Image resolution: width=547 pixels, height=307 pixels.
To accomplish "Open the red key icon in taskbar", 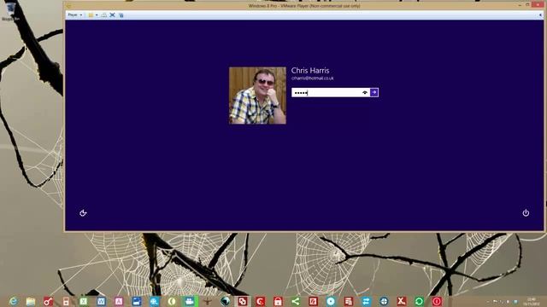I will point(48,301).
